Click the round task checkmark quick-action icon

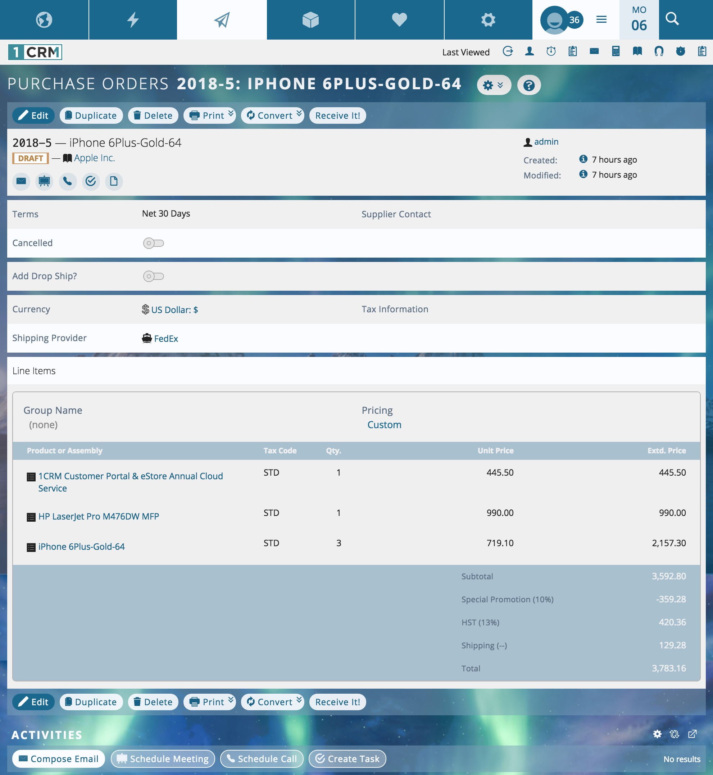pyautogui.click(x=91, y=181)
